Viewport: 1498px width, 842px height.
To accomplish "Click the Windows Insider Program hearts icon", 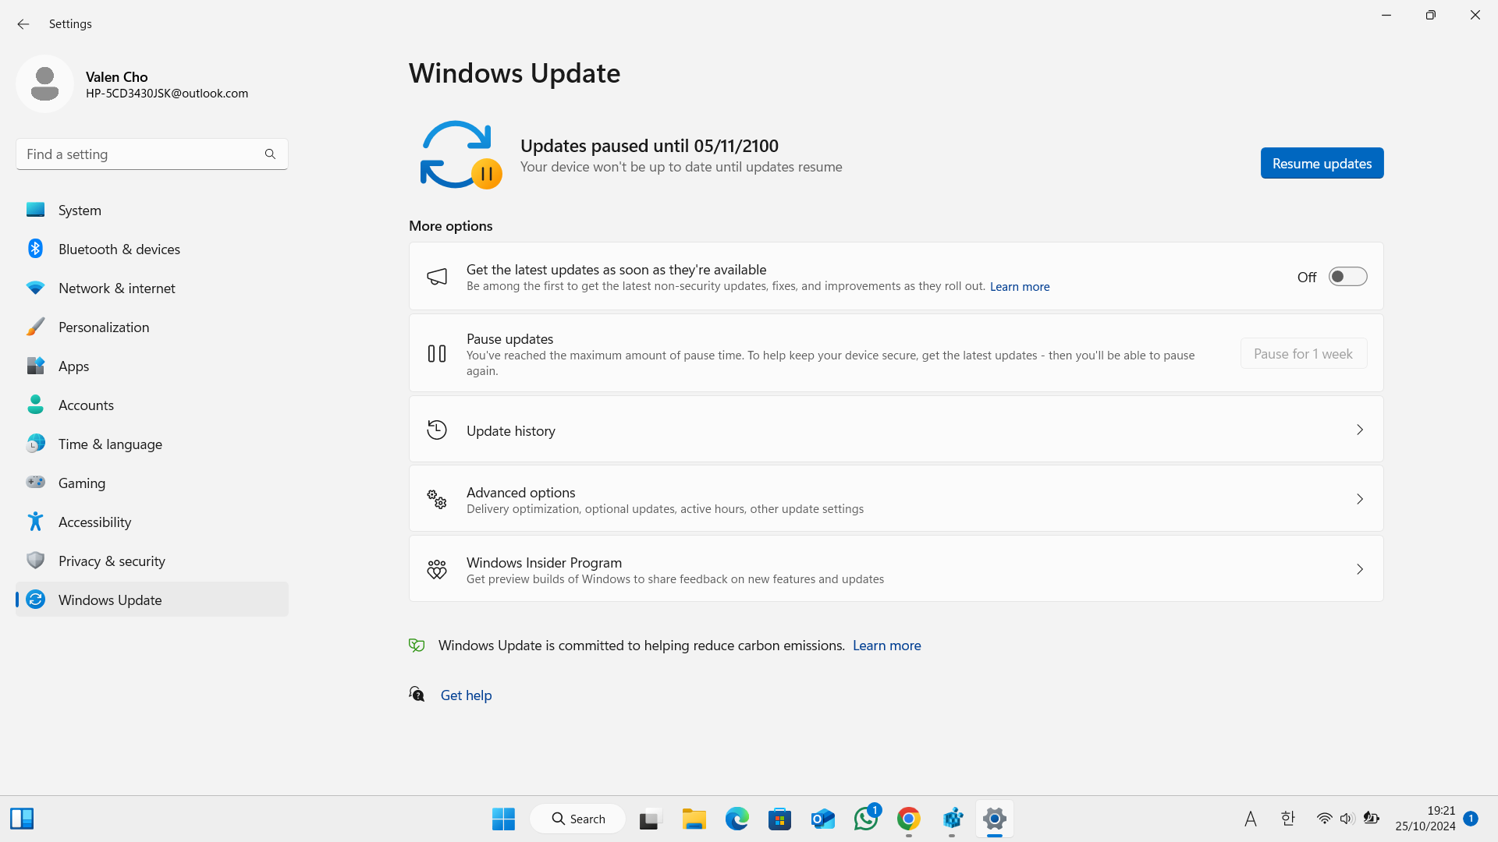I will (x=437, y=569).
